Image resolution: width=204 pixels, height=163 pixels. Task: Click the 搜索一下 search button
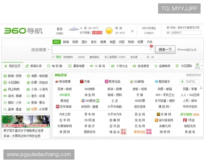pos(165,50)
